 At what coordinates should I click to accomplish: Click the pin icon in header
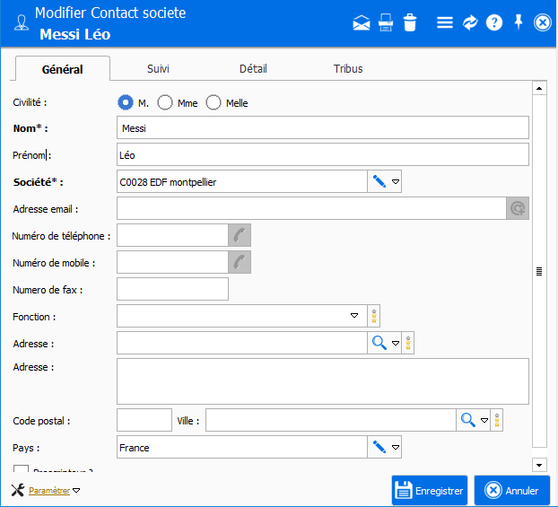coord(519,22)
